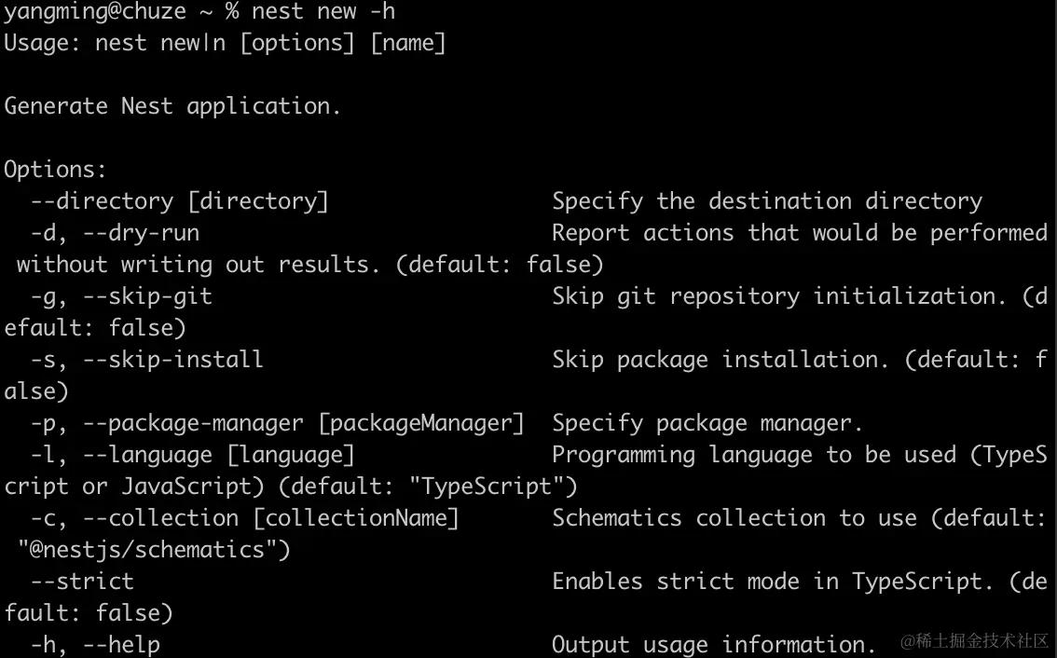Click the '-c, --collection [collectionName]' option
The height and width of the screenshot is (658, 1057).
pos(245,518)
